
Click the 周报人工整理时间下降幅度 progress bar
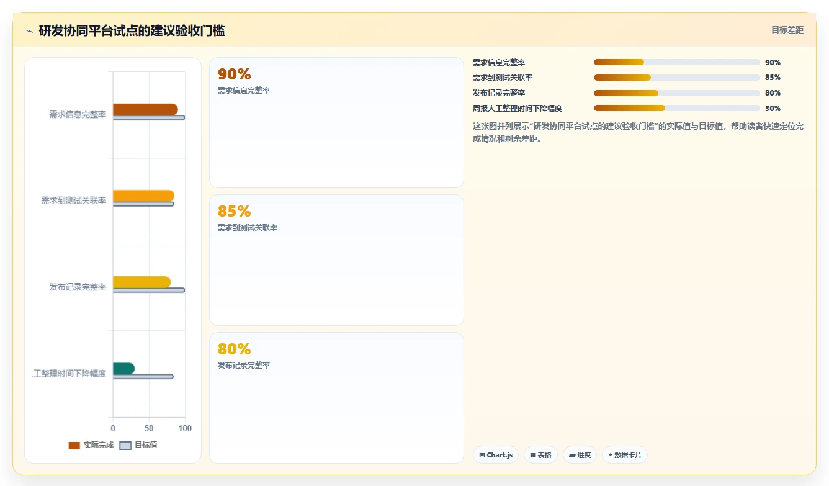click(x=677, y=108)
